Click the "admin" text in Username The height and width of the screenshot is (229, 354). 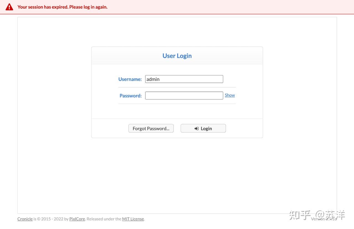[153, 79]
